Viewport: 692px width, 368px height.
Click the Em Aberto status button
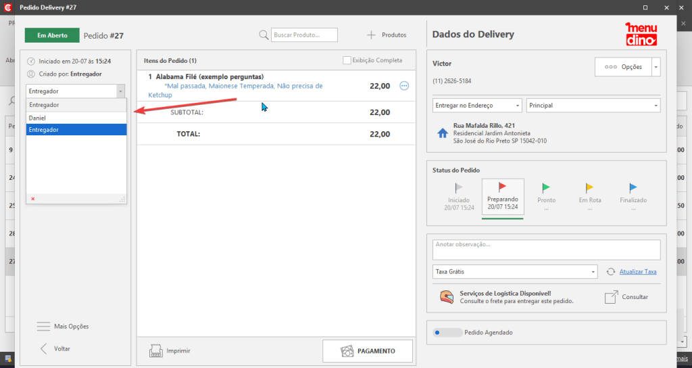point(52,35)
